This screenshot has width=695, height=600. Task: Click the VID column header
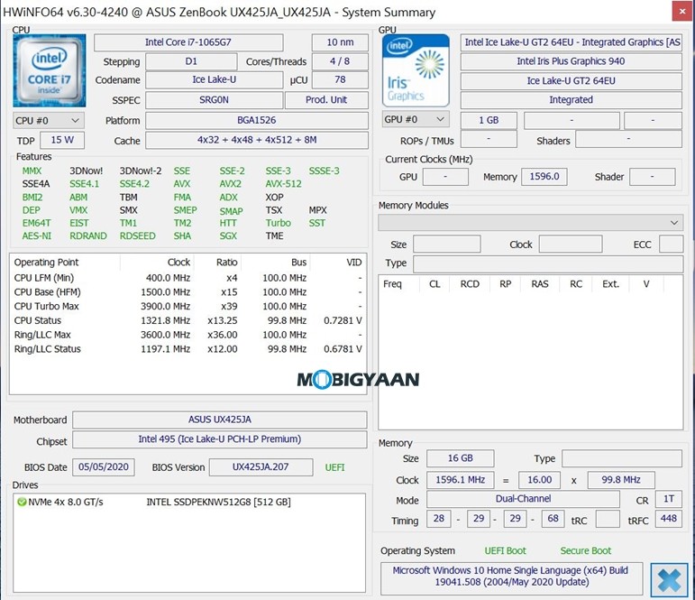tap(339, 263)
